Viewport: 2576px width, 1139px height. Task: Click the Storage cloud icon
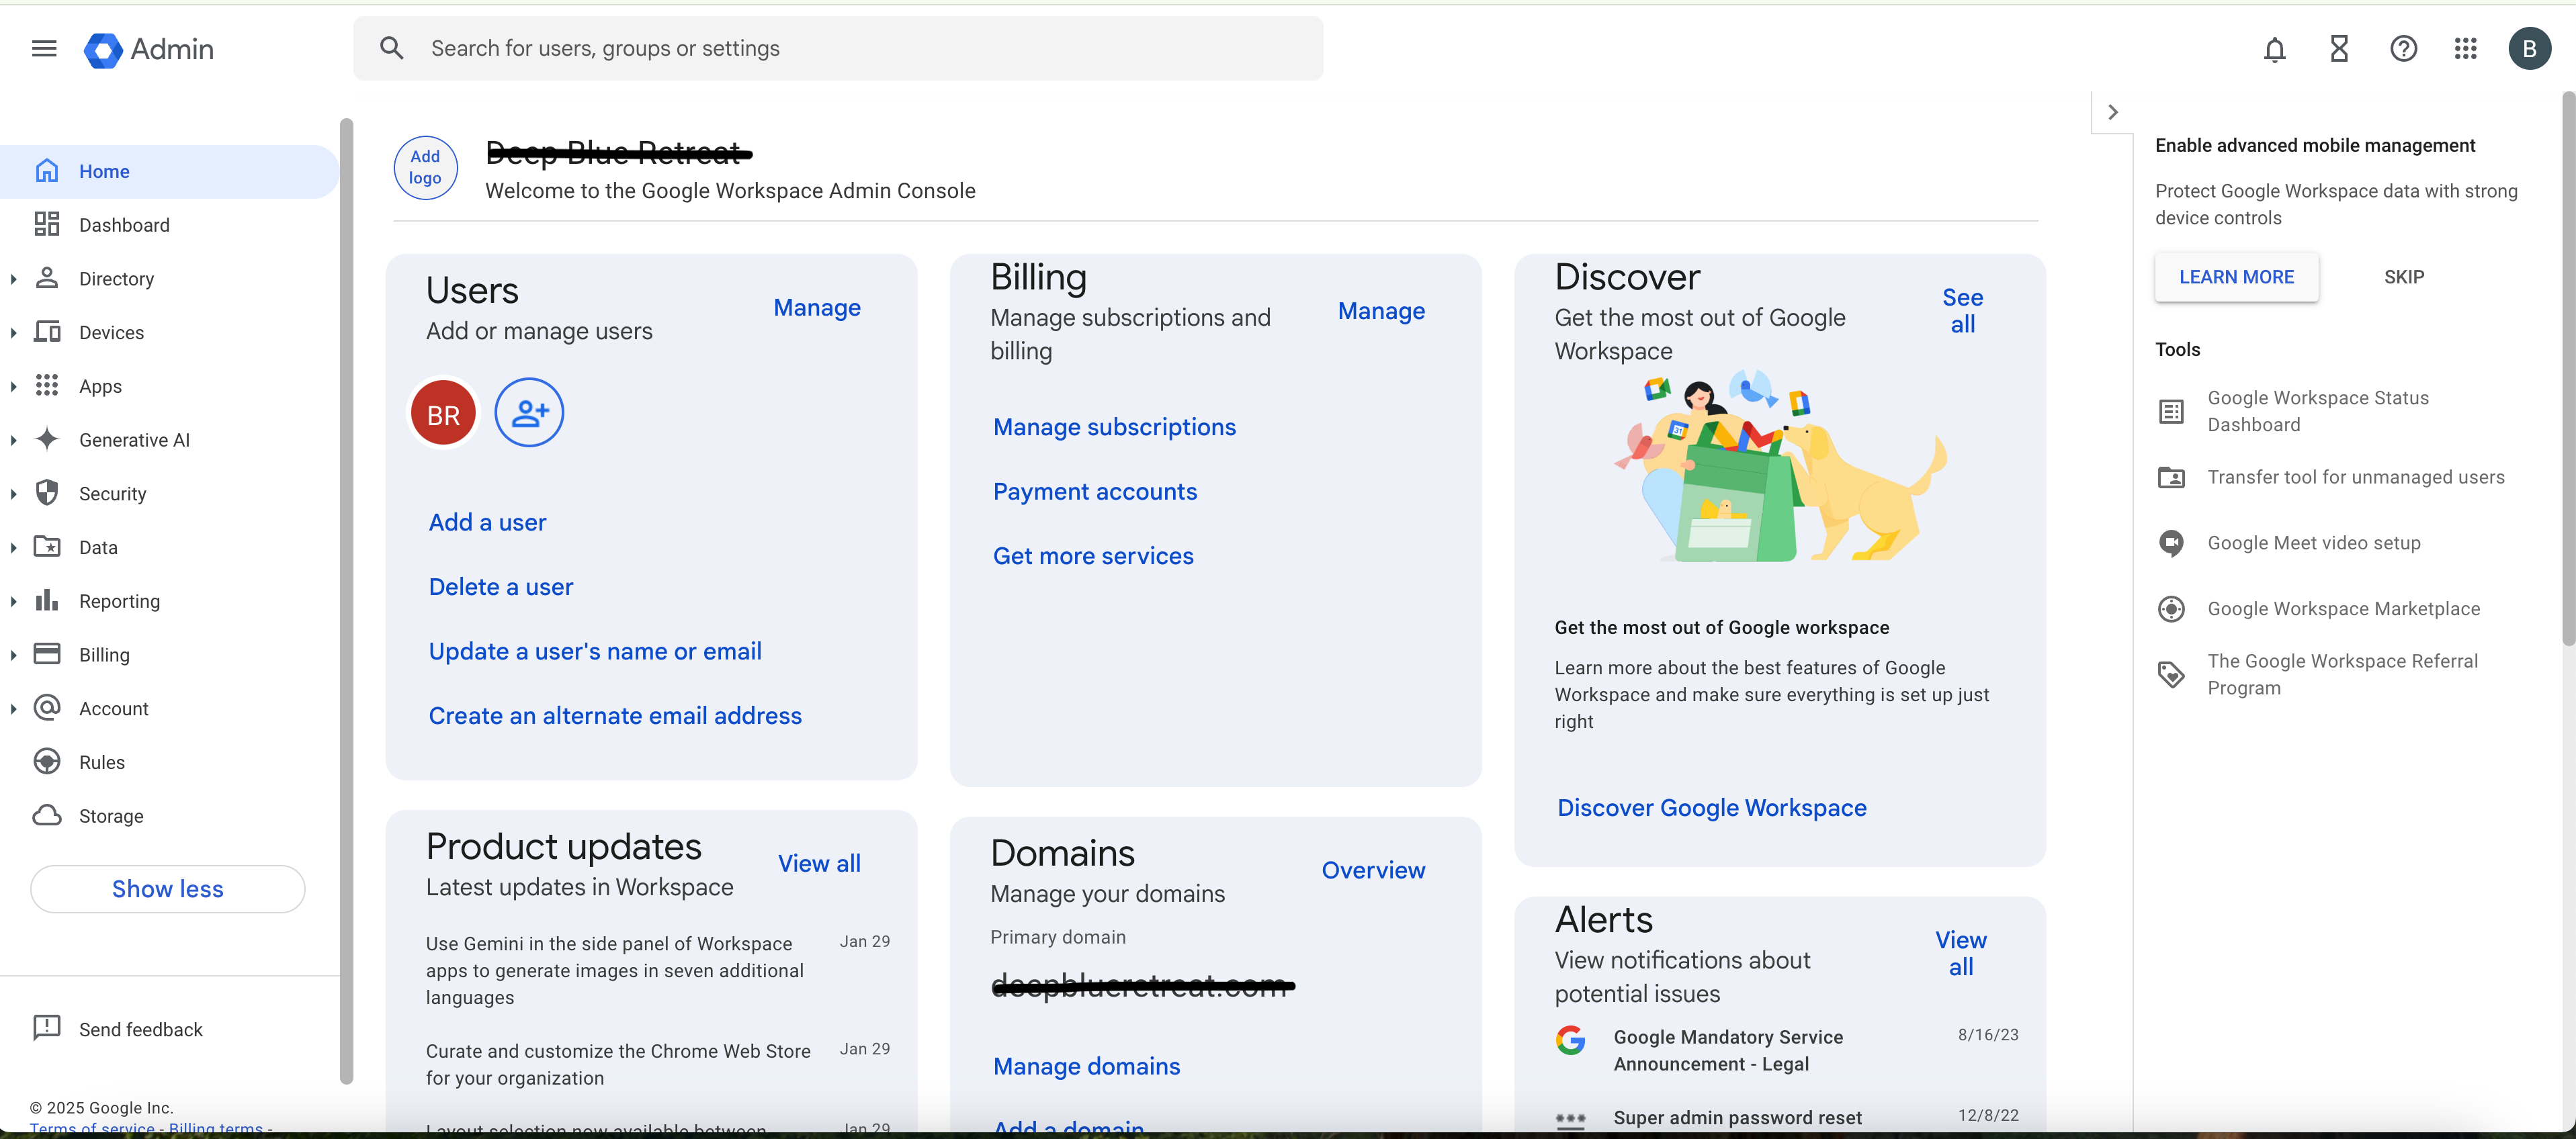[47, 815]
